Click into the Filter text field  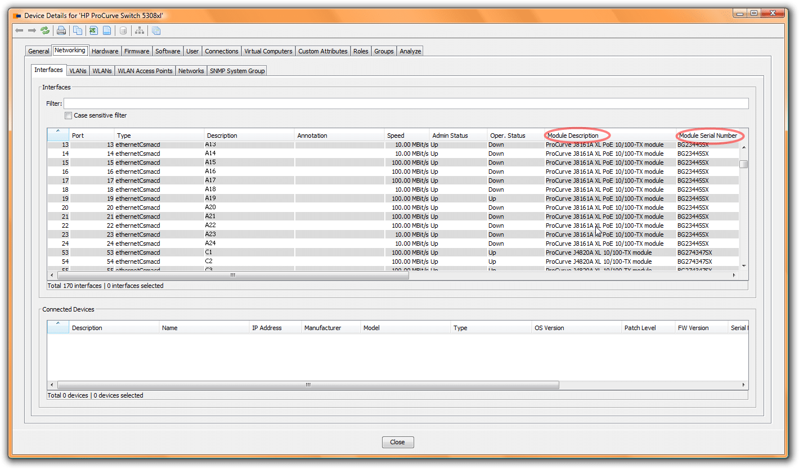(405, 103)
